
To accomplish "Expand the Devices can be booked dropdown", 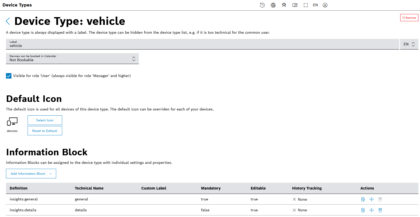I will [72, 59].
